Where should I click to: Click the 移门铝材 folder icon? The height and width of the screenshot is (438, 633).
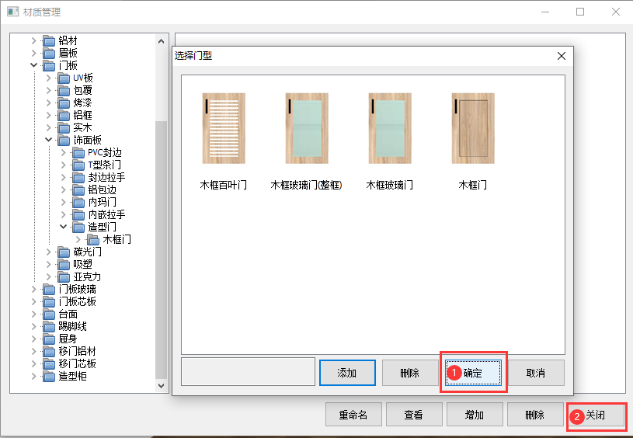click(49, 352)
